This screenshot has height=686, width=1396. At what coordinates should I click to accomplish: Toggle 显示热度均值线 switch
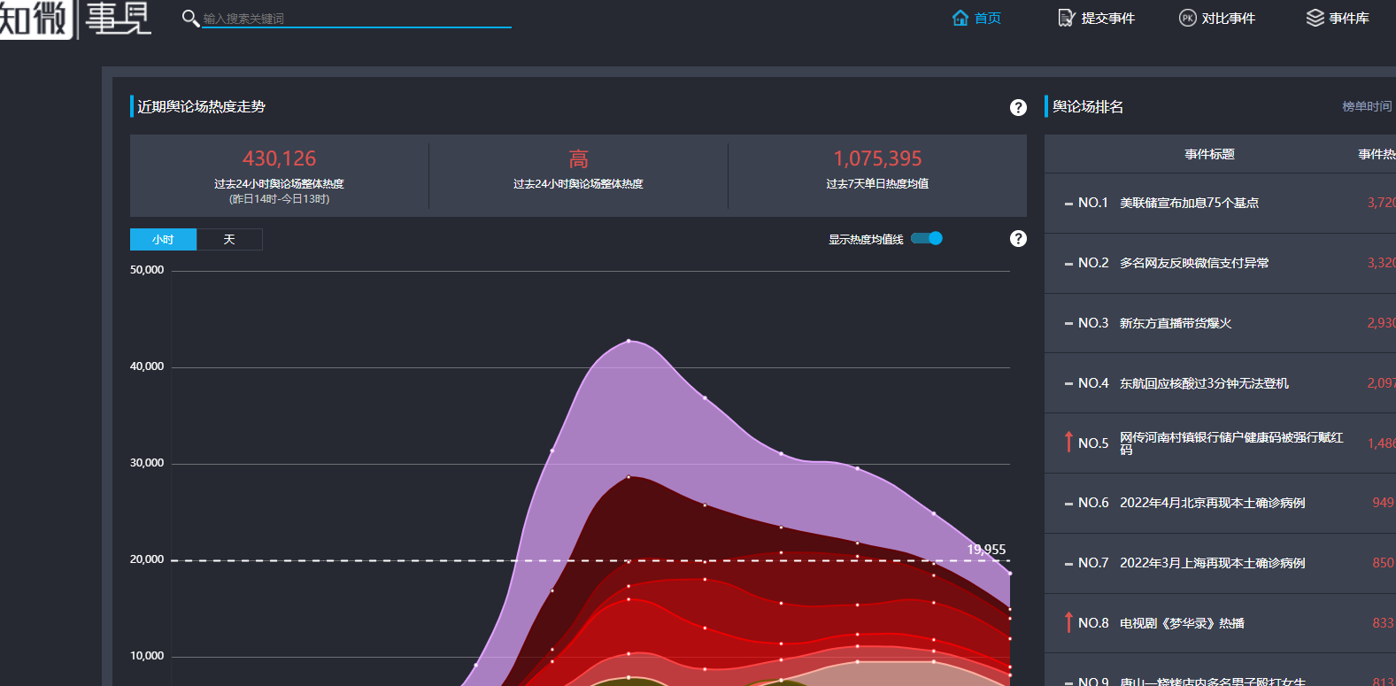click(927, 238)
